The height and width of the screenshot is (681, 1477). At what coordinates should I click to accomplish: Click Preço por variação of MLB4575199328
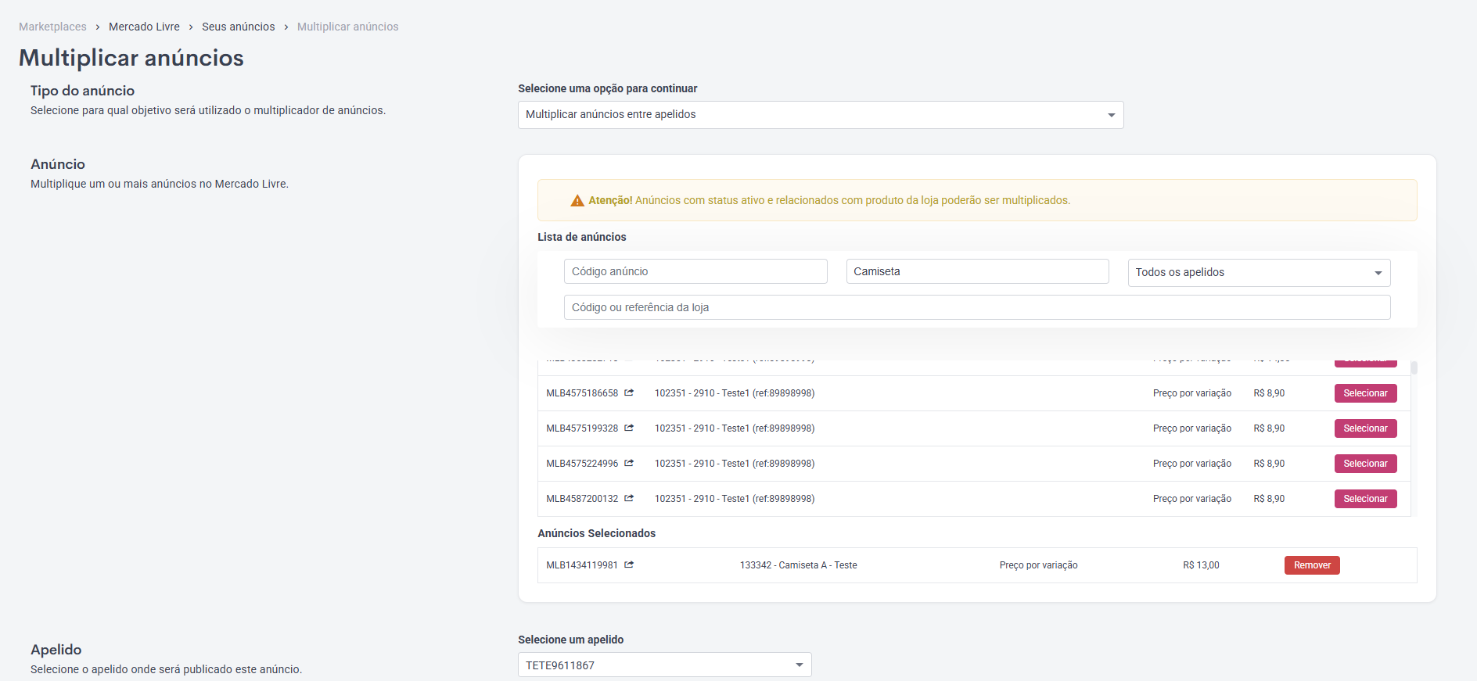pyautogui.click(x=1191, y=428)
